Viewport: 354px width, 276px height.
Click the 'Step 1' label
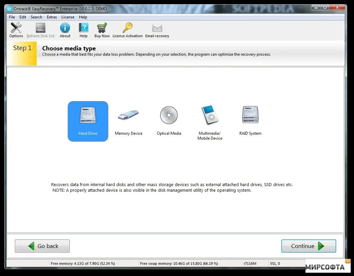pos(22,48)
